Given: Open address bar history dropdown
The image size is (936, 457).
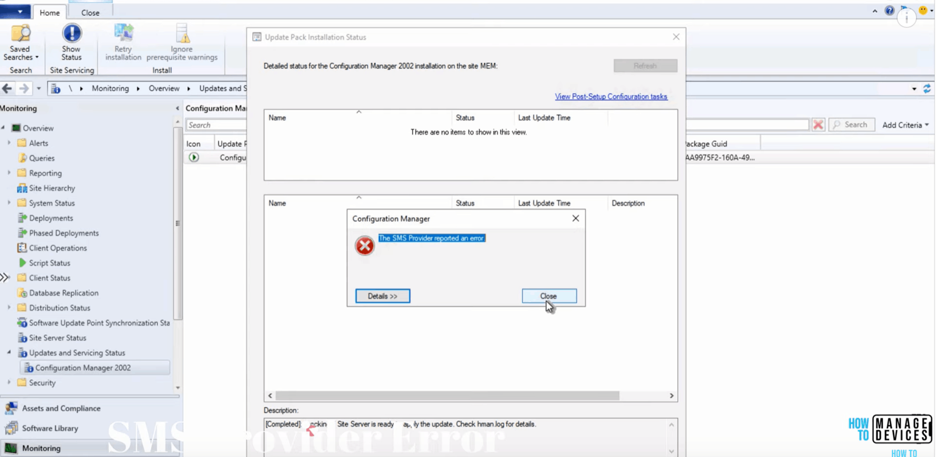Looking at the screenshot, I should coord(914,88).
